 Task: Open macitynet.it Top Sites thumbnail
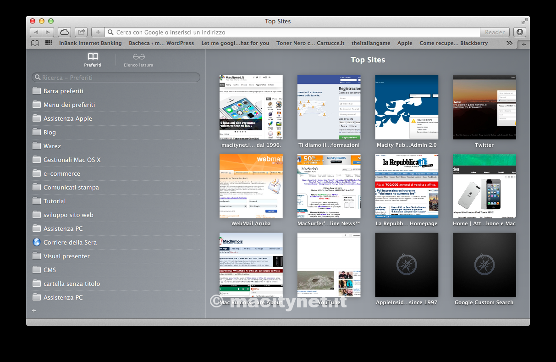click(x=251, y=107)
